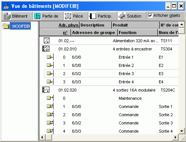Click the object icon for Entrée 2

pos(50,65)
